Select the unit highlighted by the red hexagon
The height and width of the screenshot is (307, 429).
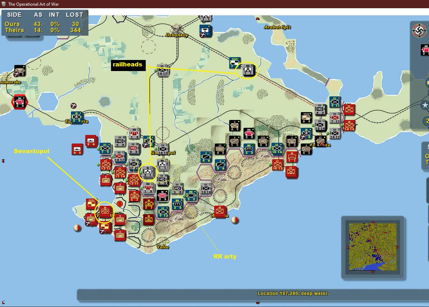point(19,102)
